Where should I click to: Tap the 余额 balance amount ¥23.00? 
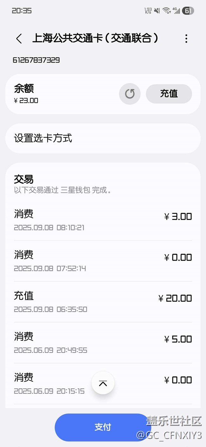point(26,101)
